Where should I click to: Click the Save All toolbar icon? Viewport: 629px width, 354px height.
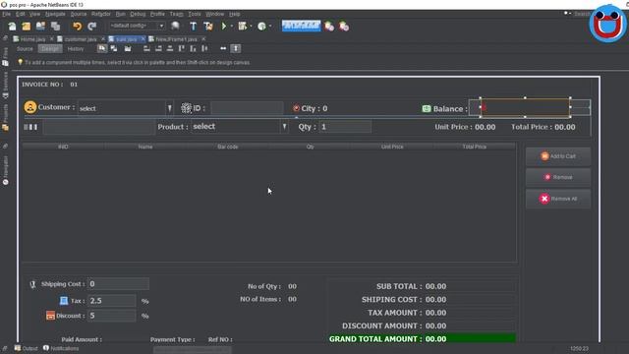tap(55, 27)
